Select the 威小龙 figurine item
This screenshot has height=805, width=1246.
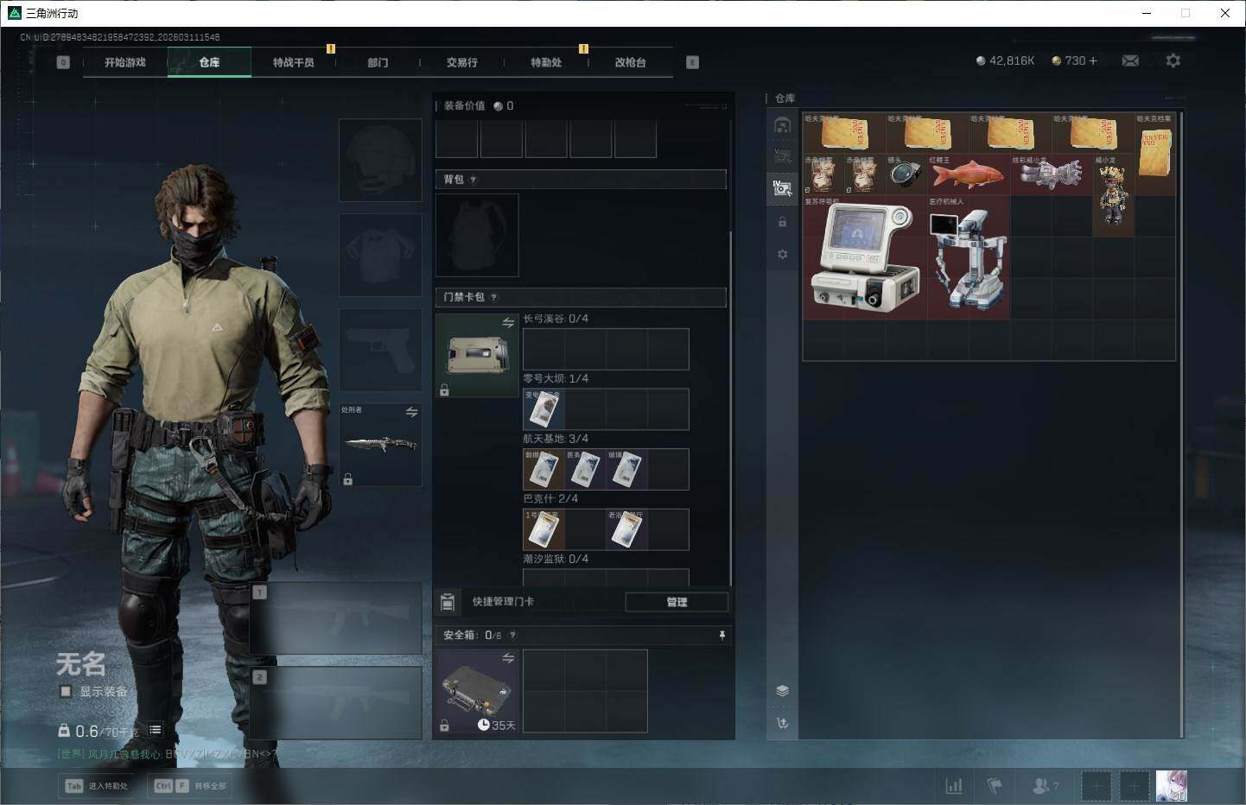point(1113,195)
